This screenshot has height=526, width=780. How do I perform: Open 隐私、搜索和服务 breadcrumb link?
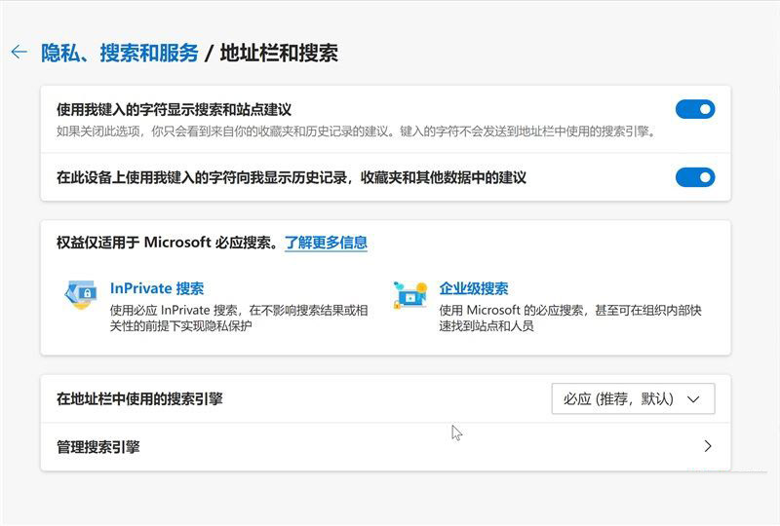119,53
